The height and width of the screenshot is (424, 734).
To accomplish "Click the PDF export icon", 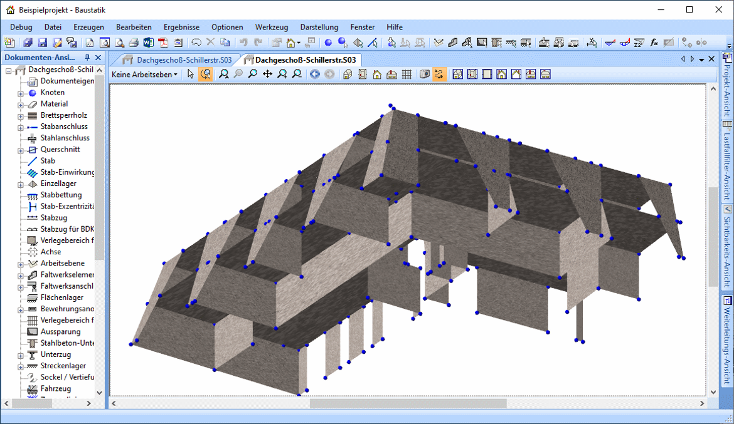I will (163, 43).
